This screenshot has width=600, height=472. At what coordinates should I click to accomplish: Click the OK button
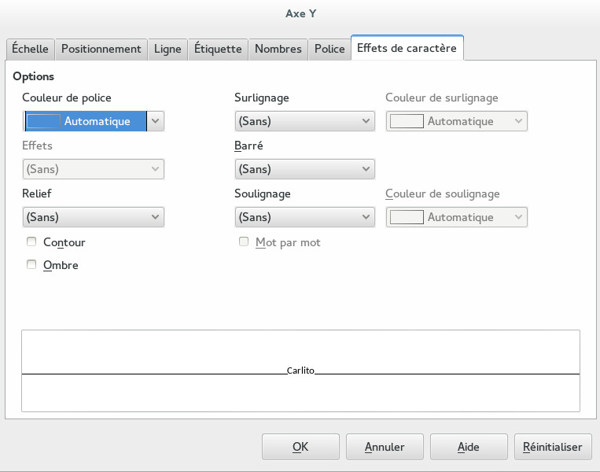tap(300, 447)
